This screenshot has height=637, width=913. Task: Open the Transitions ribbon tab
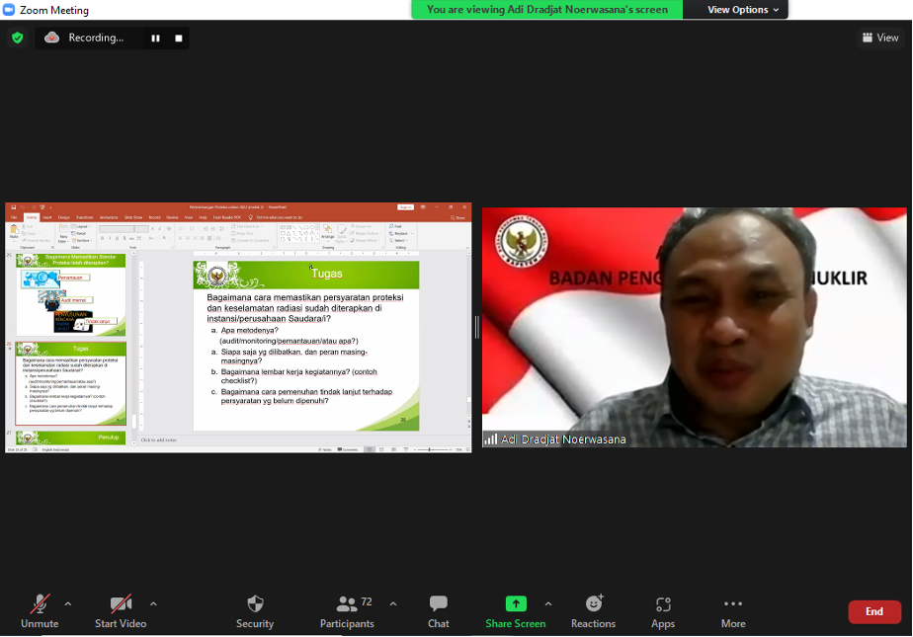(85, 217)
